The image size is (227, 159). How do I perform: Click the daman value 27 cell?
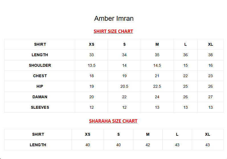210,97
